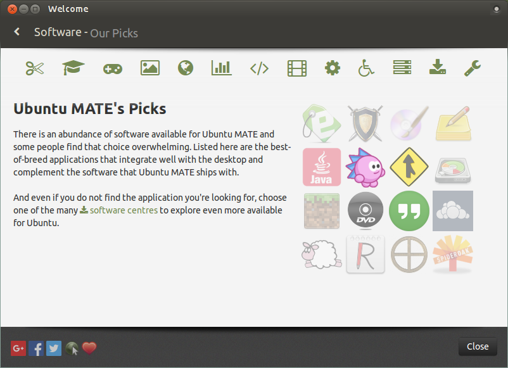The image size is (508, 368).
Task: Select the green price tag icon
Action: (x=321, y=124)
